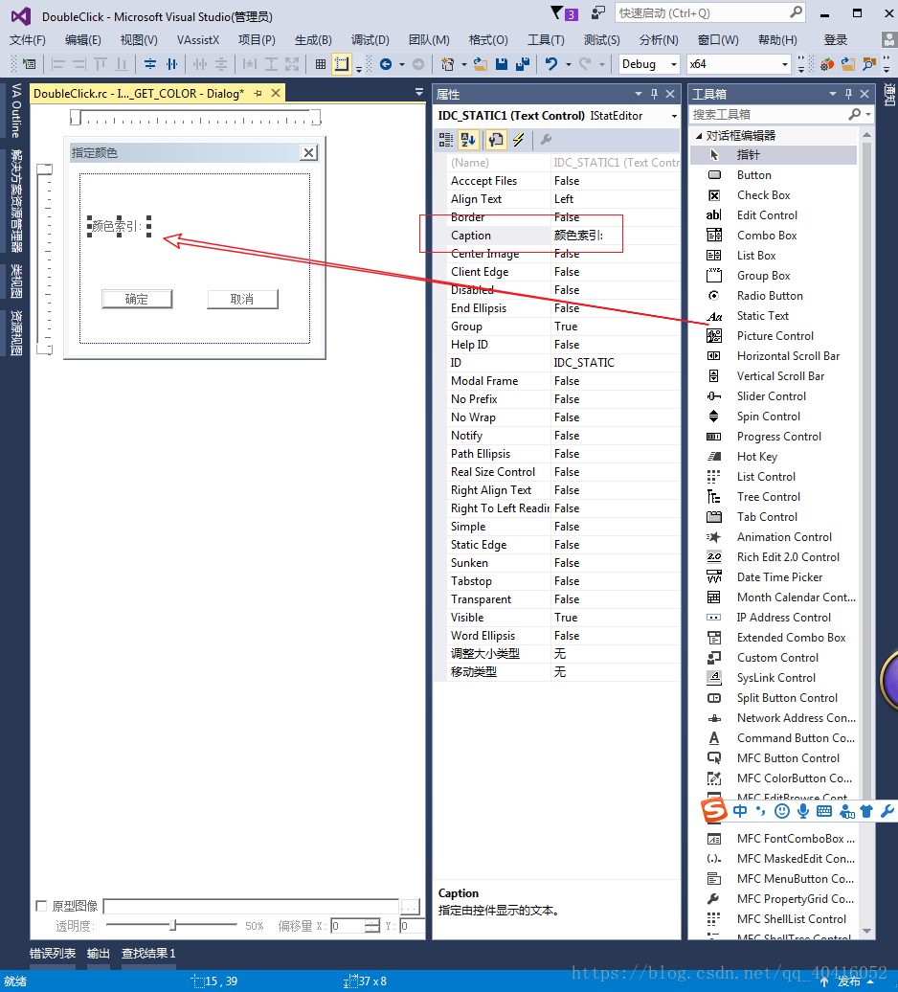Open the Build menu
898x992 pixels.
click(x=313, y=40)
